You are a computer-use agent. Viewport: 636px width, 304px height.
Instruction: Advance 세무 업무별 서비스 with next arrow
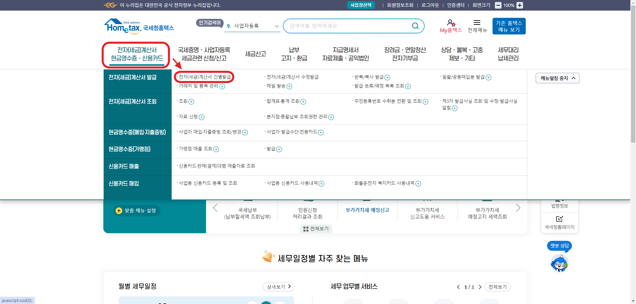(480, 287)
